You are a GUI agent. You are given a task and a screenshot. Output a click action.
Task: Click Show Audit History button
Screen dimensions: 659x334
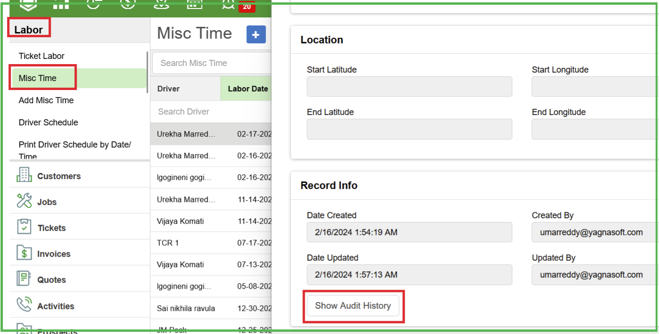353,306
